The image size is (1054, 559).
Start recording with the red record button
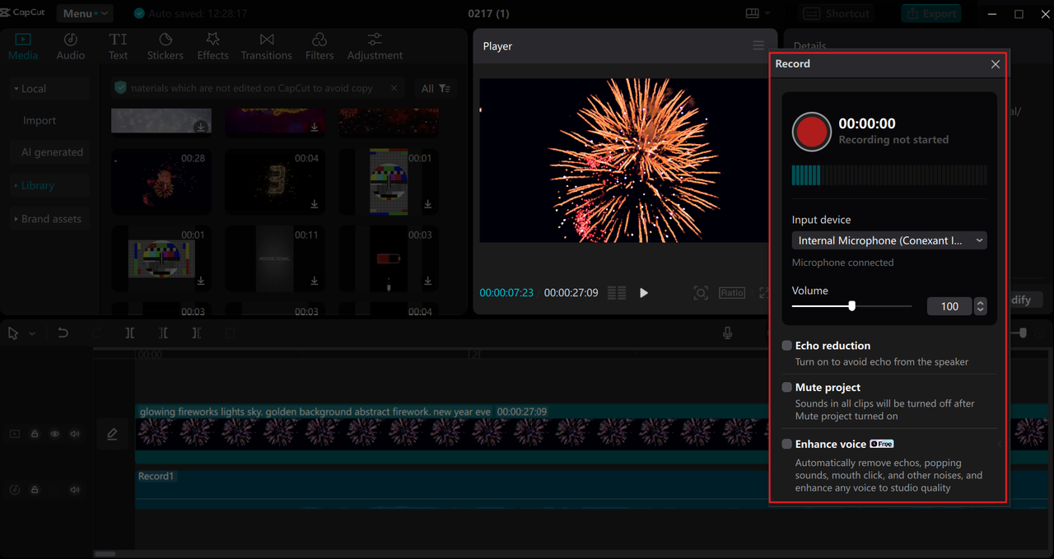(811, 132)
